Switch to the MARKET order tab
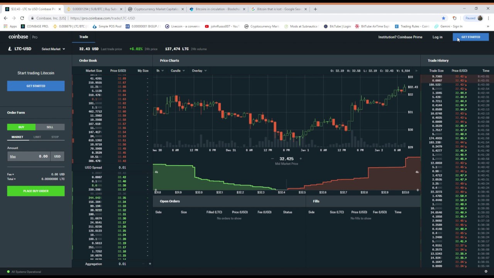This screenshot has height=278, width=494. click(x=17, y=137)
